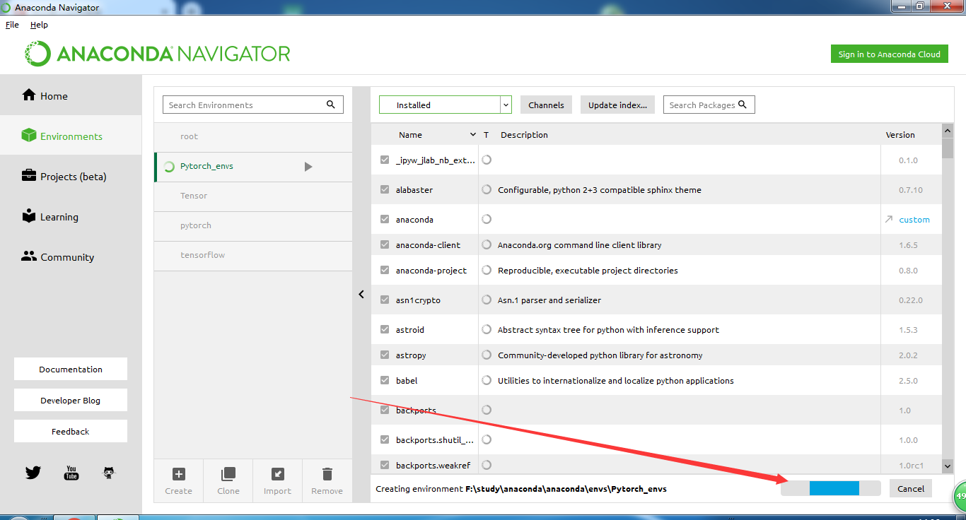Send Feedback to Anaconda
Image resolution: width=966 pixels, height=520 pixels.
[71, 431]
